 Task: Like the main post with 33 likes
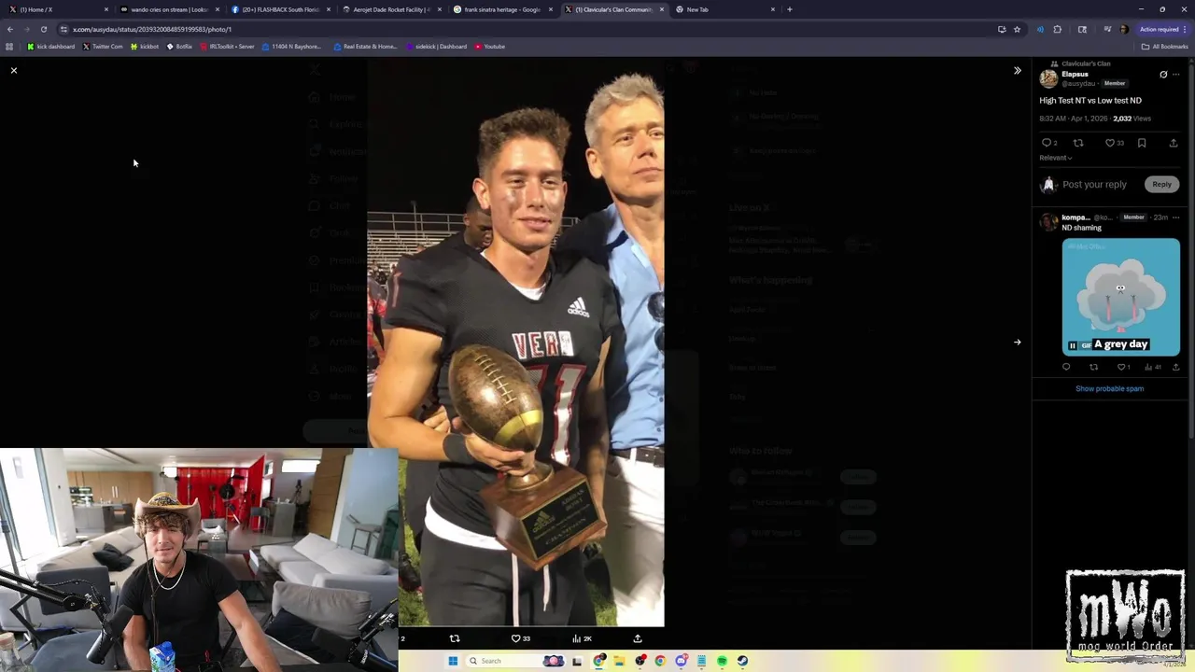tap(1114, 143)
